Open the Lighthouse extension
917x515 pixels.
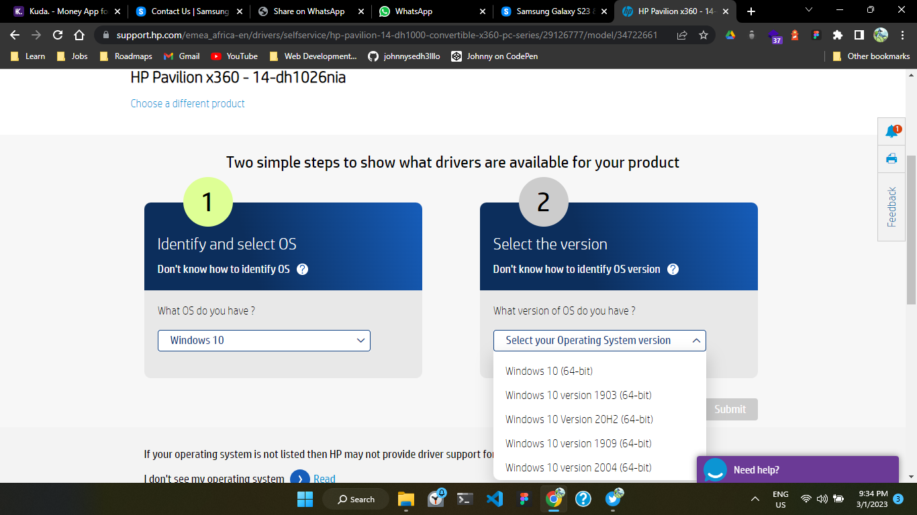pyautogui.click(x=795, y=35)
